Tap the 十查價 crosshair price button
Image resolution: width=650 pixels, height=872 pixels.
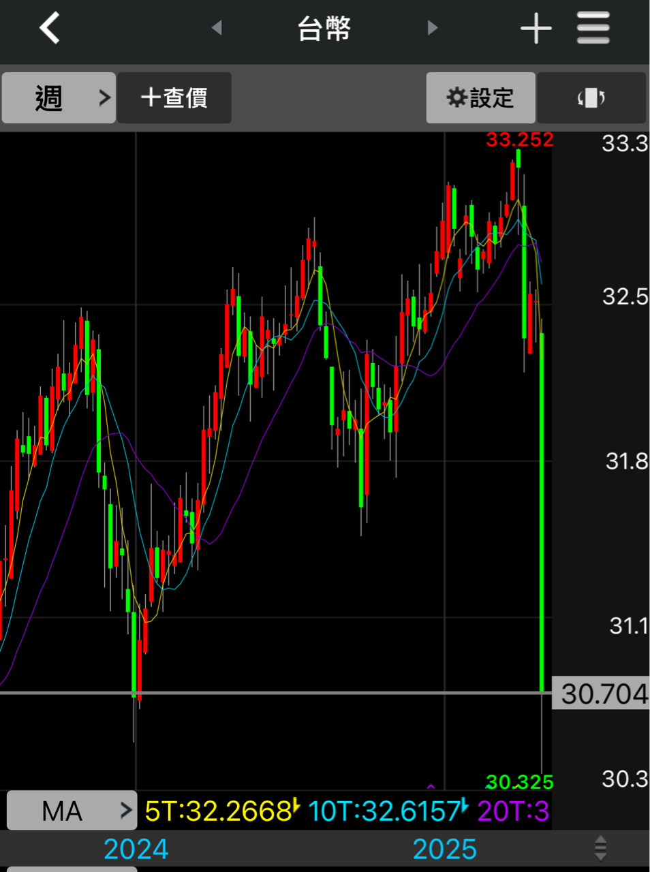174,98
